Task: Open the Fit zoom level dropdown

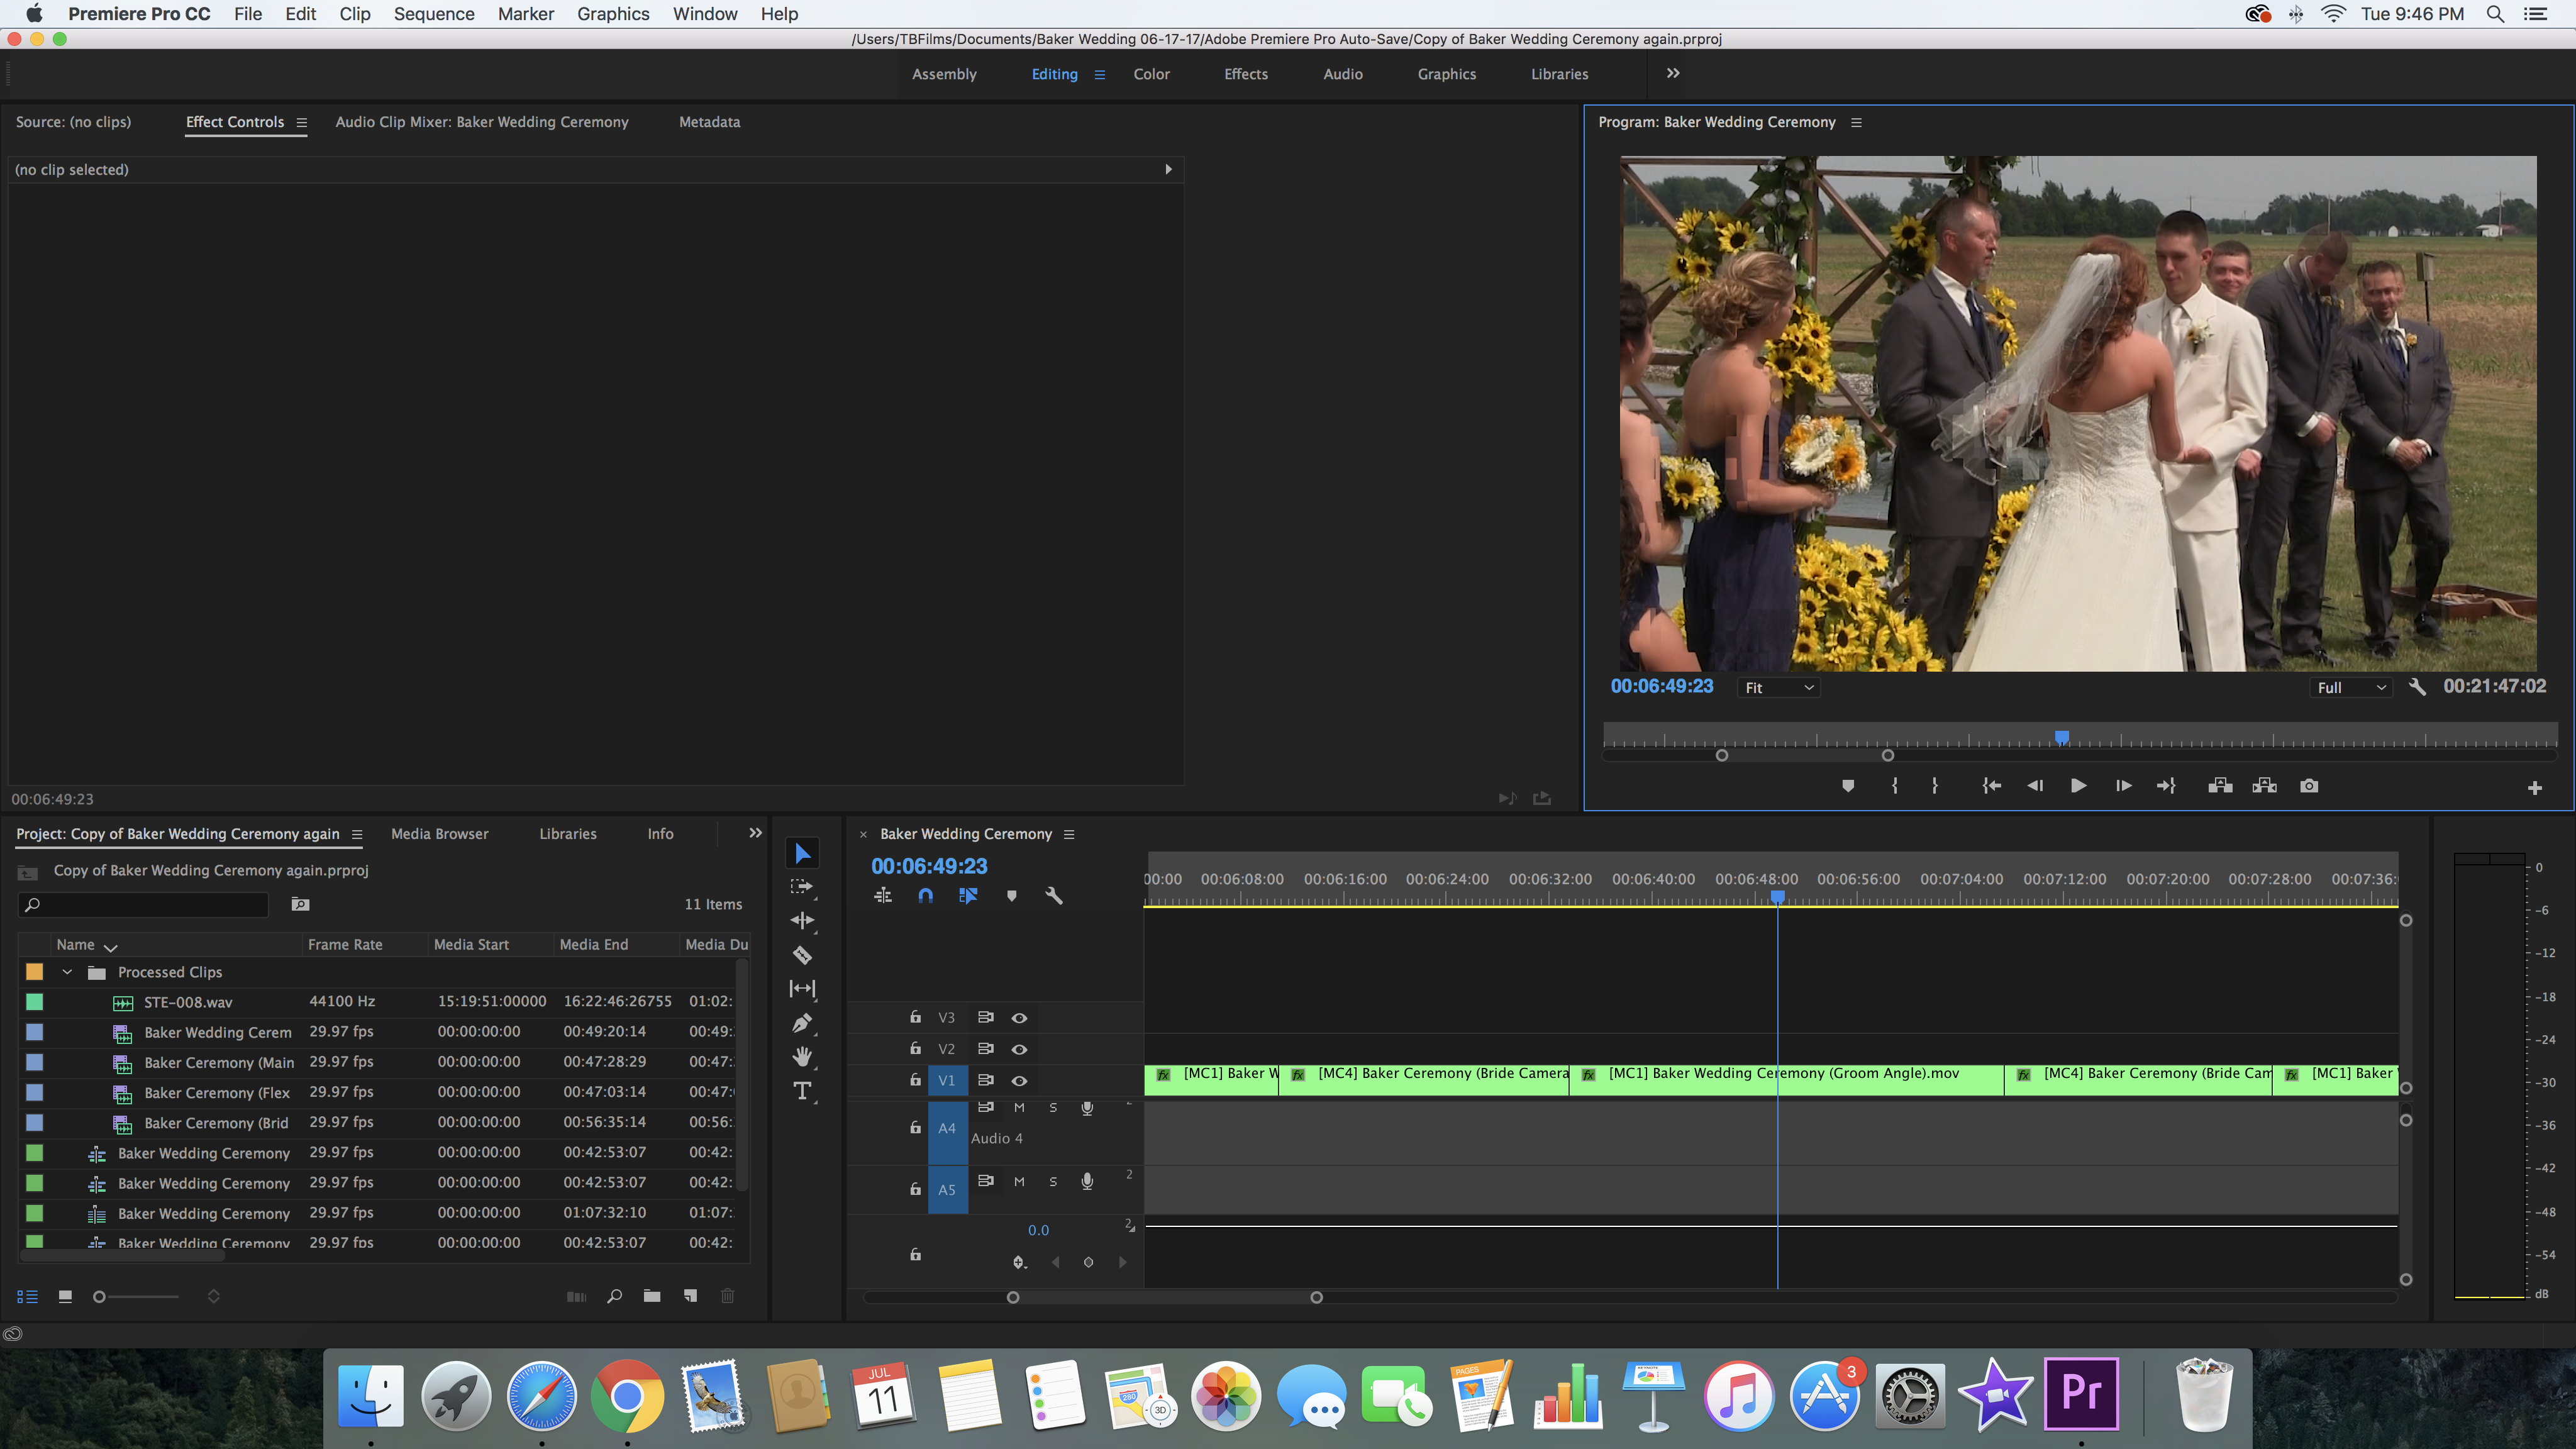Action: pos(1779,688)
